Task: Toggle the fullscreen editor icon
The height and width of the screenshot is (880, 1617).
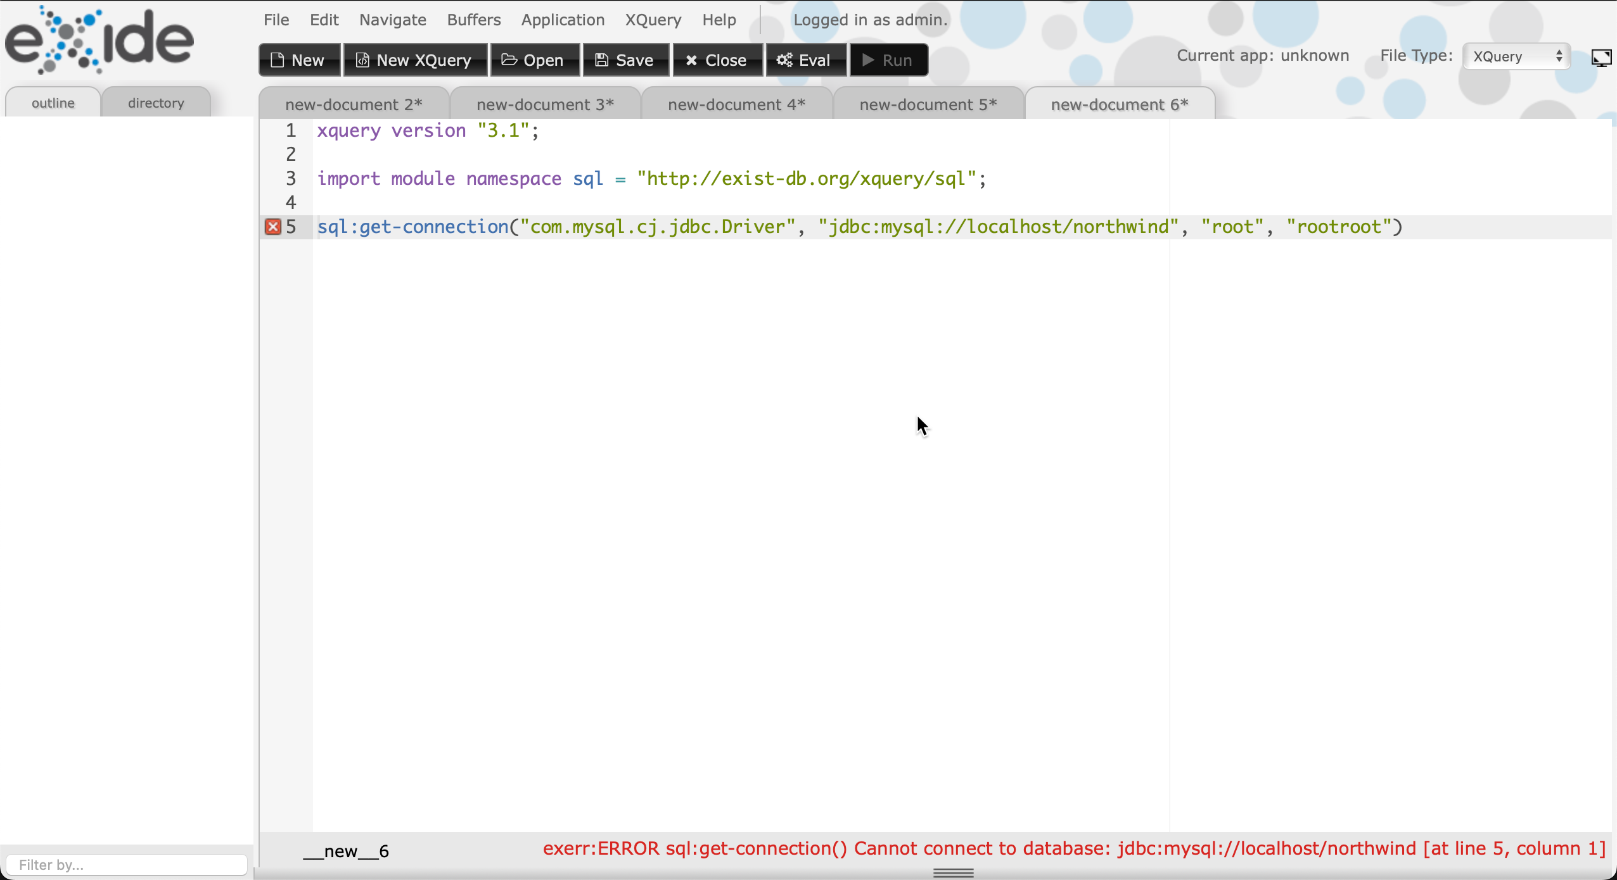Action: (x=1601, y=58)
